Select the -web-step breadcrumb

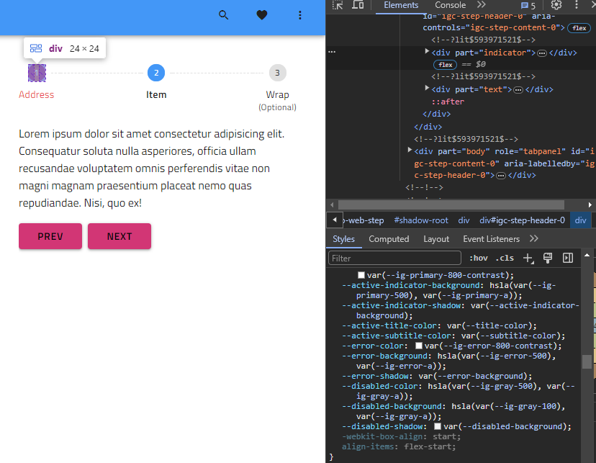pyautogui.click(x=364, y=220)
